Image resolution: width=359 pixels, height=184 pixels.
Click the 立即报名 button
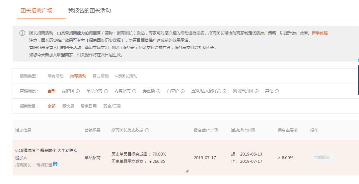[x=322, y=158]
